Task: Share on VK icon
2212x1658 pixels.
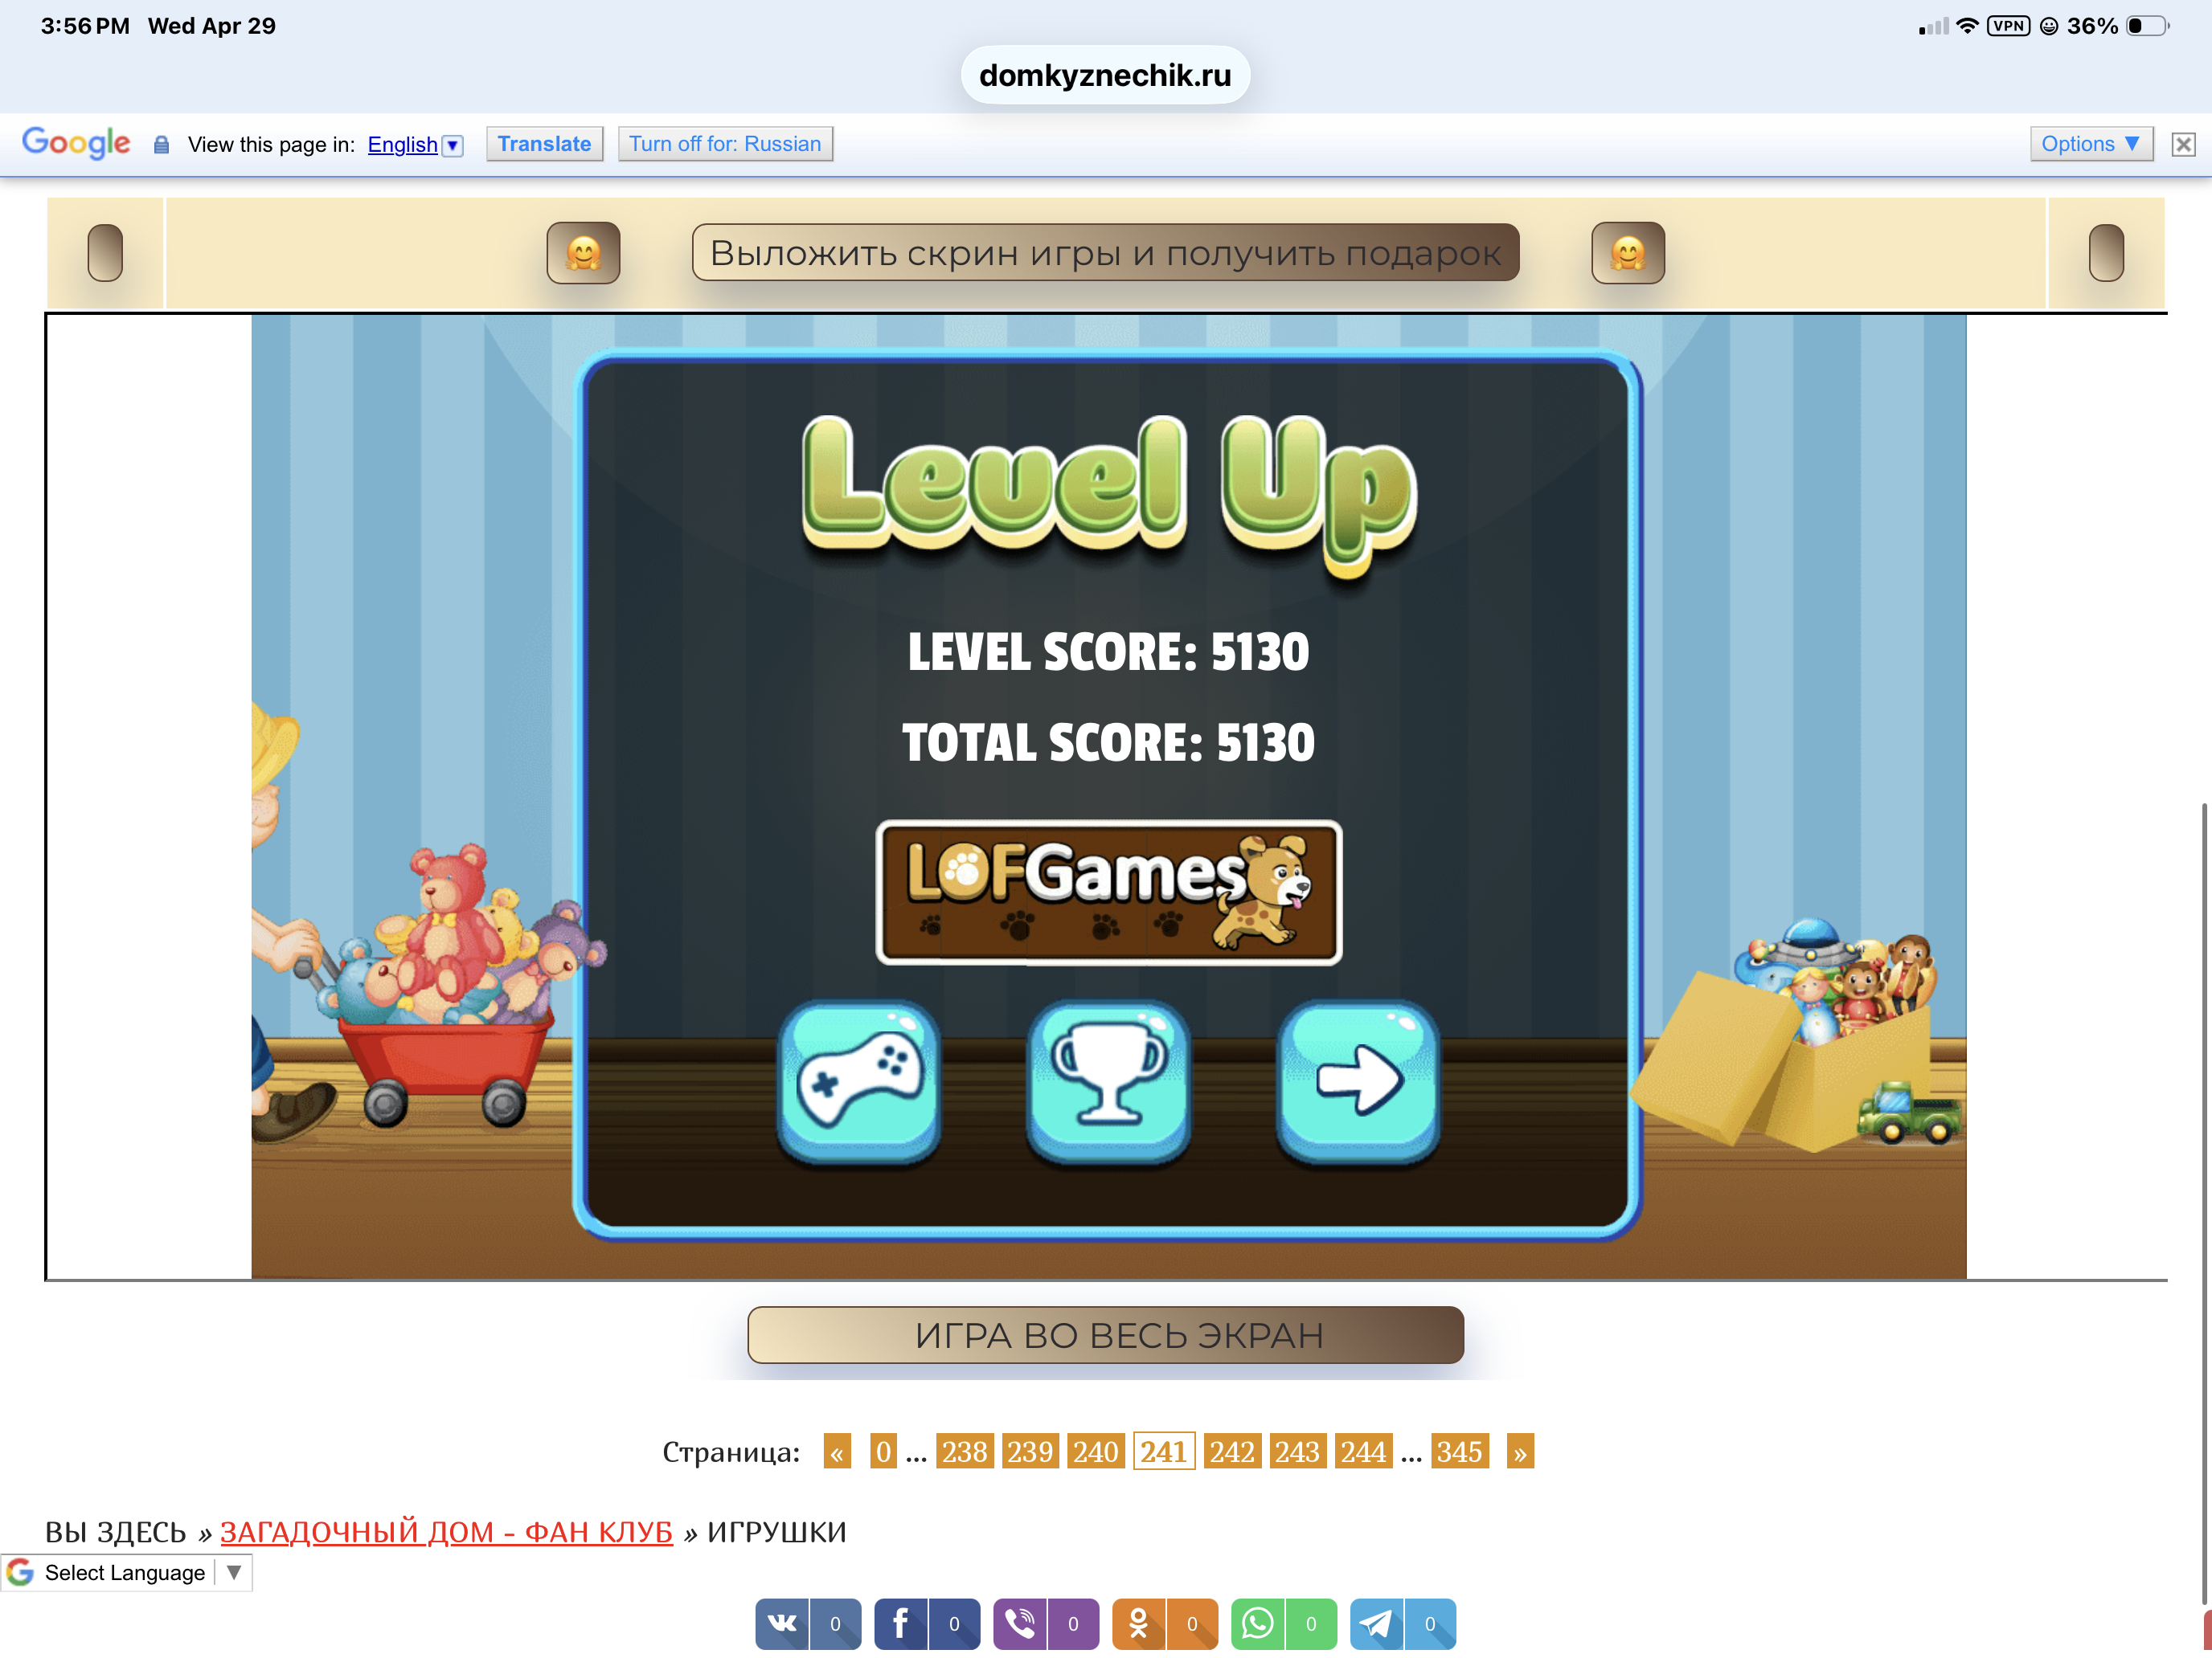Action: click(782, 1624)
